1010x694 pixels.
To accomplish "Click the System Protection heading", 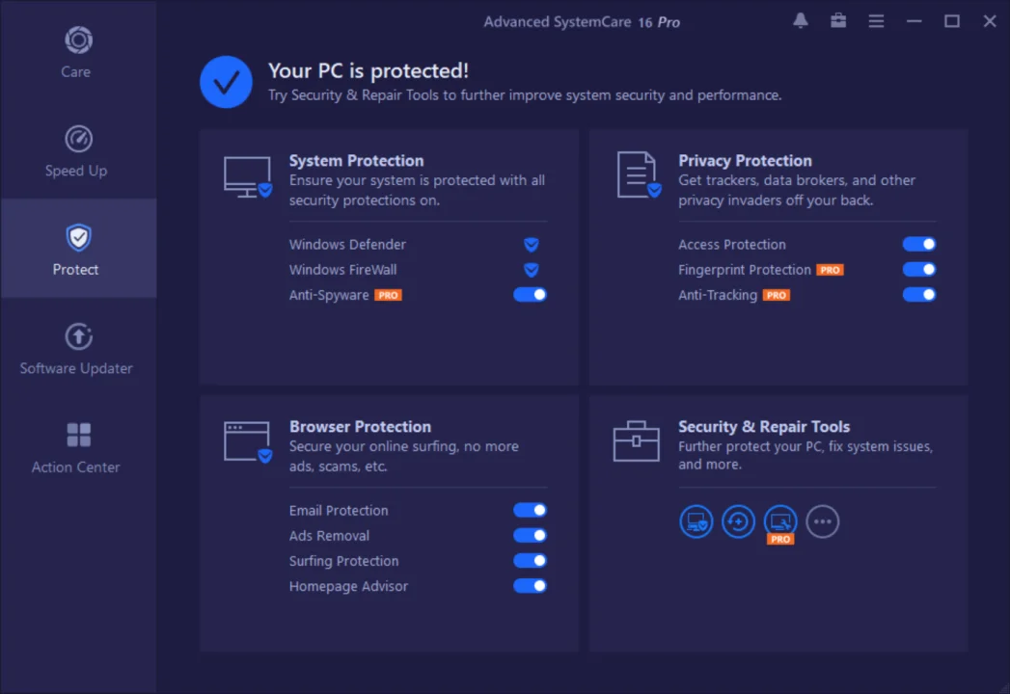I will pyautogui.click(x=356, y=160).
